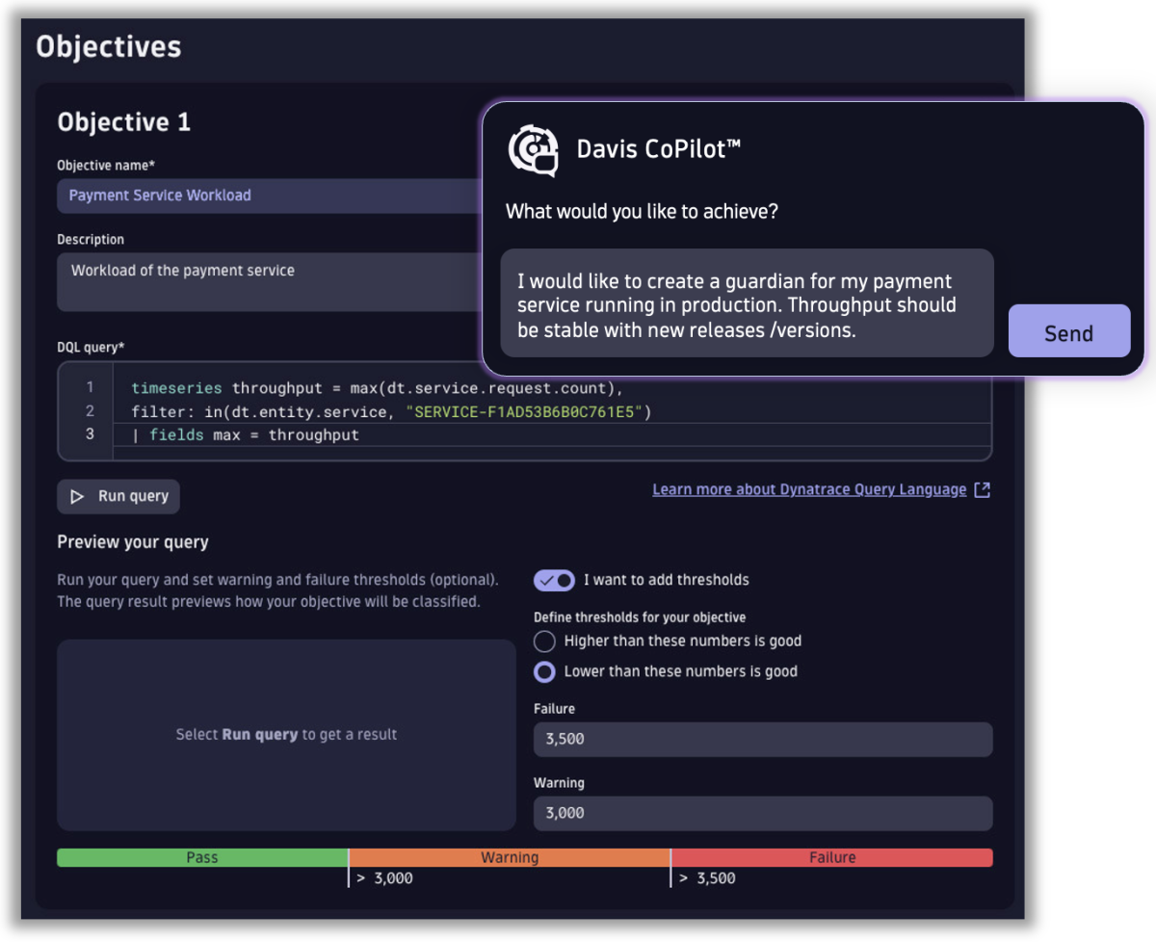Screen dimensions: 1156x942
Task: Click the Davis CoPilot logo icon
Action: [534, 150]
